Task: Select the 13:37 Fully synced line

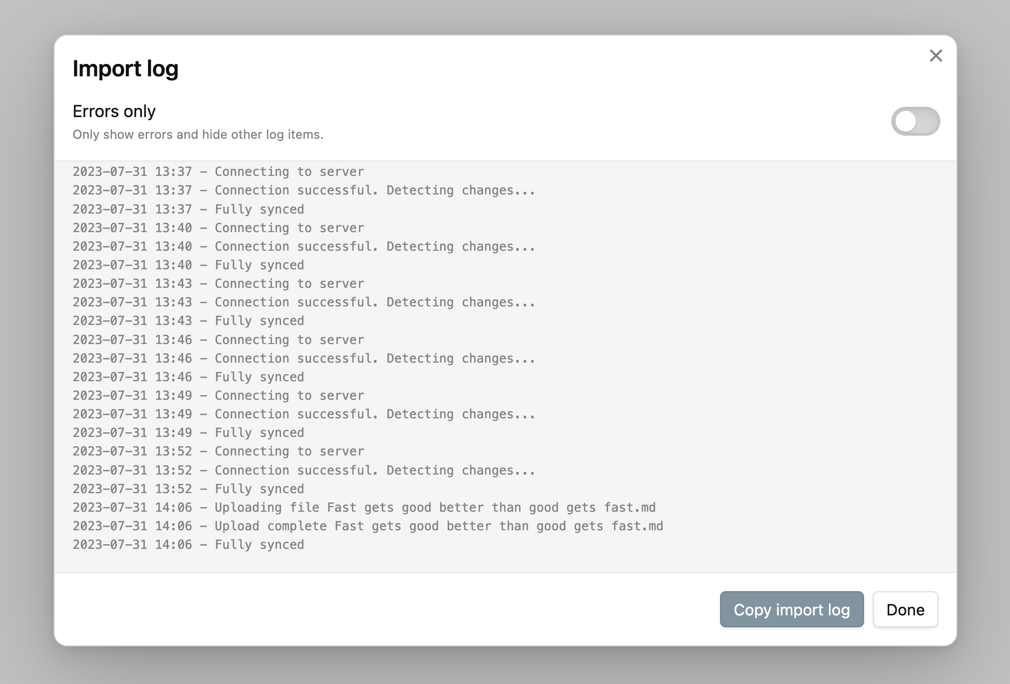Action: [x=188, y=209]
